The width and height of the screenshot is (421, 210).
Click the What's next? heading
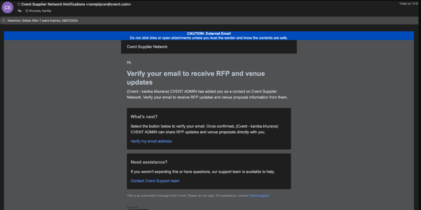(144, 117)
